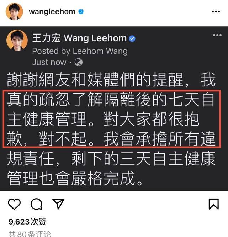Open the inner Facebook post three-dot menu
228x237 pixels.
coord(217,35)
